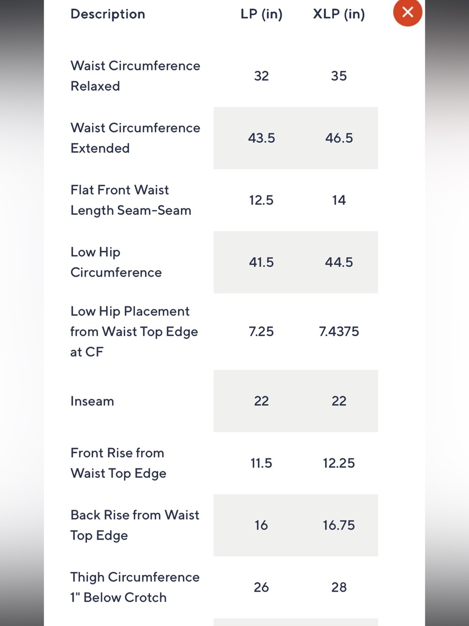Select the 44.5 low hip value

339,262
